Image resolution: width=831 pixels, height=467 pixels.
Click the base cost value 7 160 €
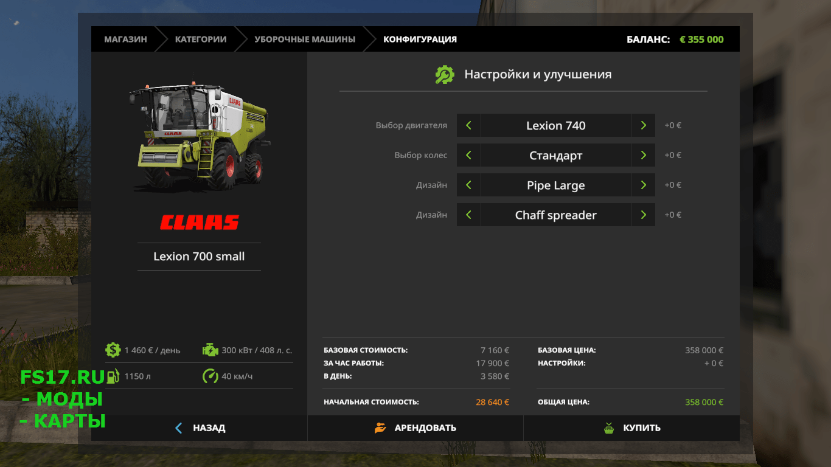tap(495, 350)
